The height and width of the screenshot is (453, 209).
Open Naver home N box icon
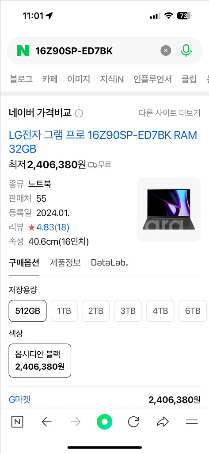coord(17,422)
